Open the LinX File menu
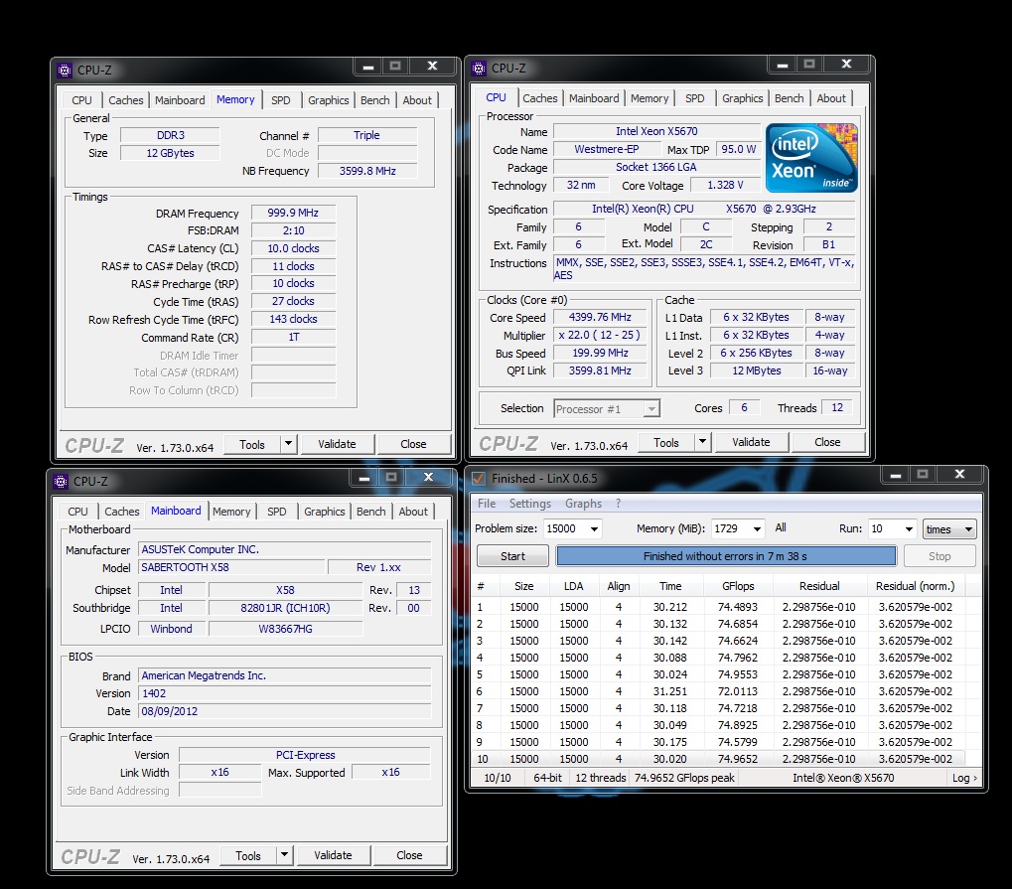This screenshot has width=1012, height=889. pyautogui.click(x=487, y=504)
